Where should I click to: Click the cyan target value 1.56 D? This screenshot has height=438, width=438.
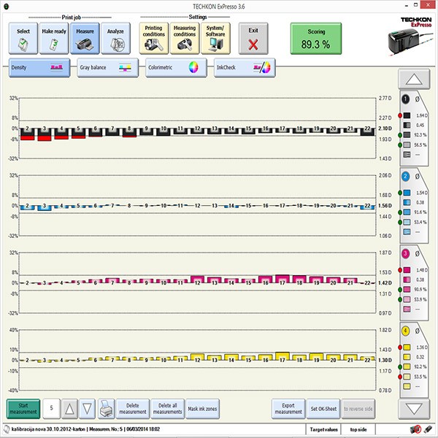(385, 206)
